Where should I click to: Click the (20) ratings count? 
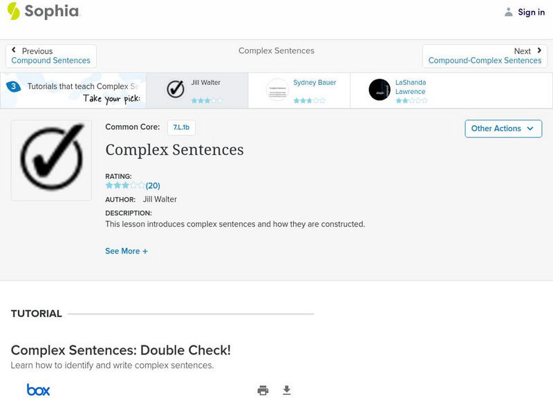tap(153, 186)
